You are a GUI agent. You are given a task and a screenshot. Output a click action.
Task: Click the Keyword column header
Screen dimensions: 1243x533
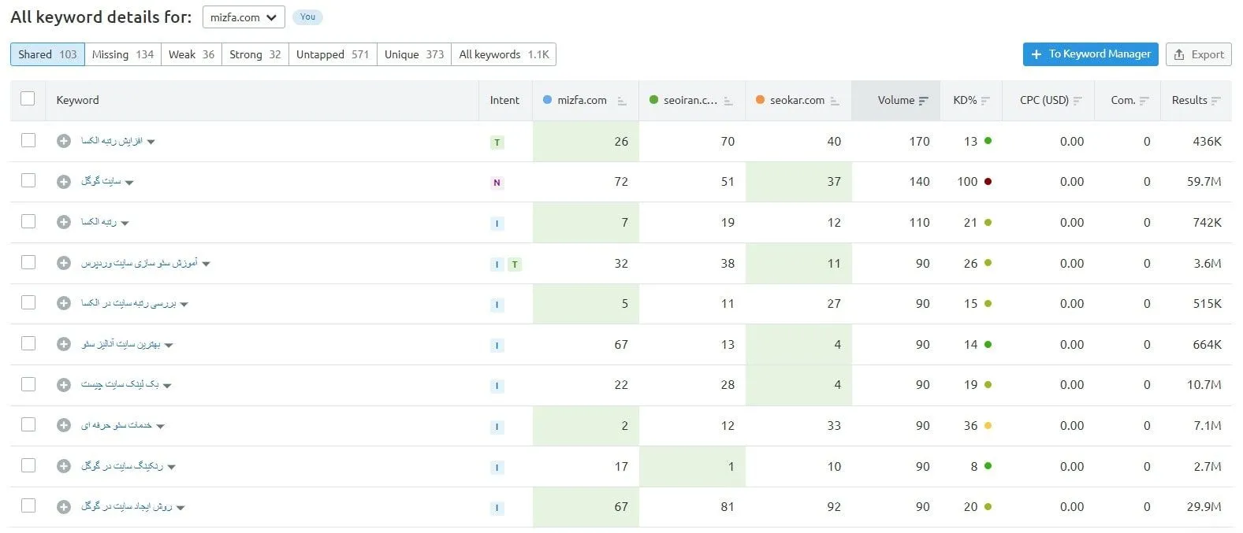pos(77,100)
